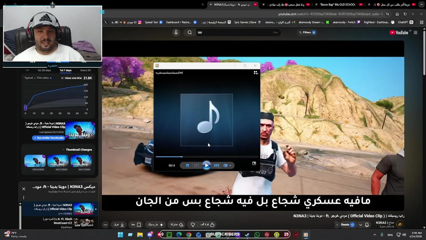426x240 pixels.
Task: Click the browser address bar URL
Action: 330,14
